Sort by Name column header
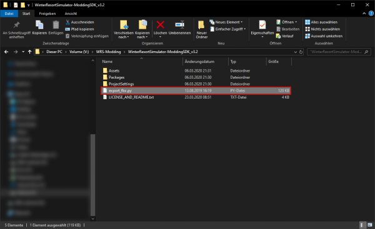This screenshot has width=375, height=229. 107,62
